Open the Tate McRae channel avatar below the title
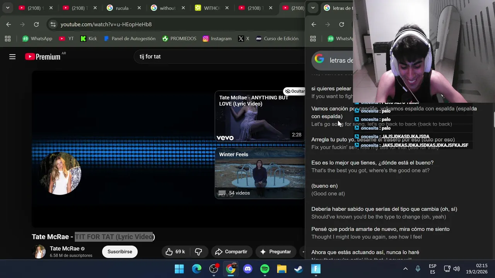Image resolution: width=495 pixels, height=278 pixels. [39, 251]
